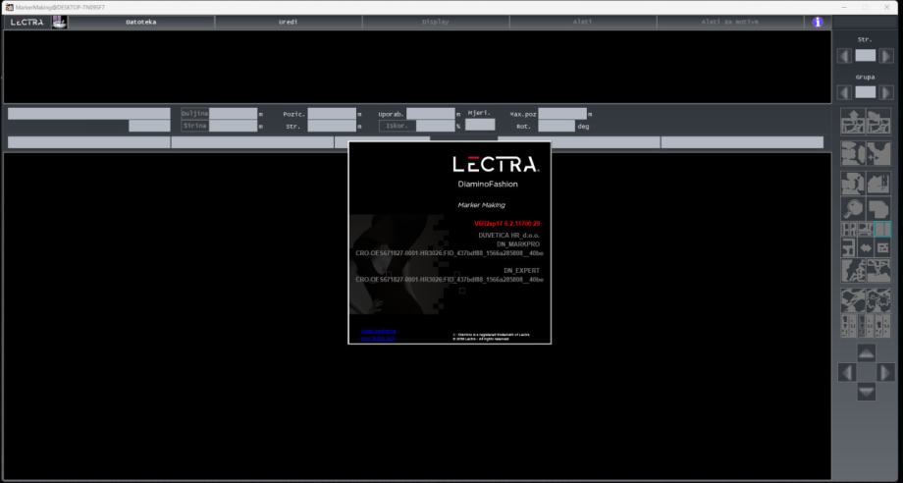The height and width of the screenshot is (483, 903).
Task: Click the middle small icon beside teal-highlighted one
Action: (x=866, y=230)
